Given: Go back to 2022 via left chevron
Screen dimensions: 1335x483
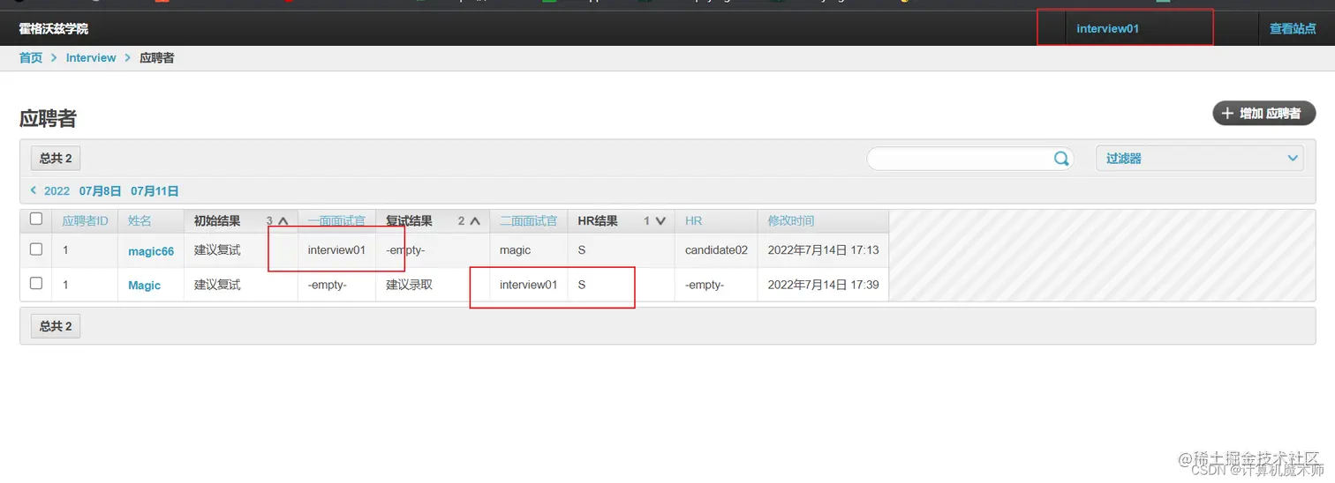Looking at the screenshot, I should tap(34, 190).
